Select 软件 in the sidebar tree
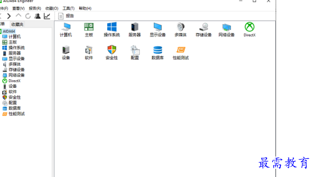Screen dimensions: 313x177 point(9,92)
